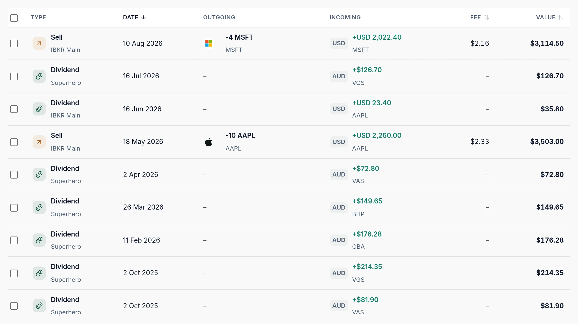This screenshot has height=324, width=578.
Task: Click the 26 Mar 2026 date cell
Action: point(143,207)
